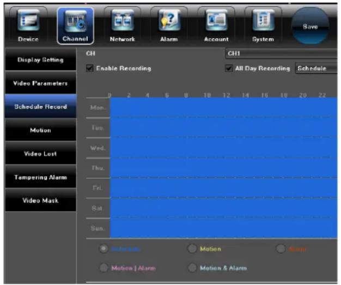This screenshot has width=341, height=285.
Task: Select the Motion & Alarm radio button
Action: click(x=192, y=268)
